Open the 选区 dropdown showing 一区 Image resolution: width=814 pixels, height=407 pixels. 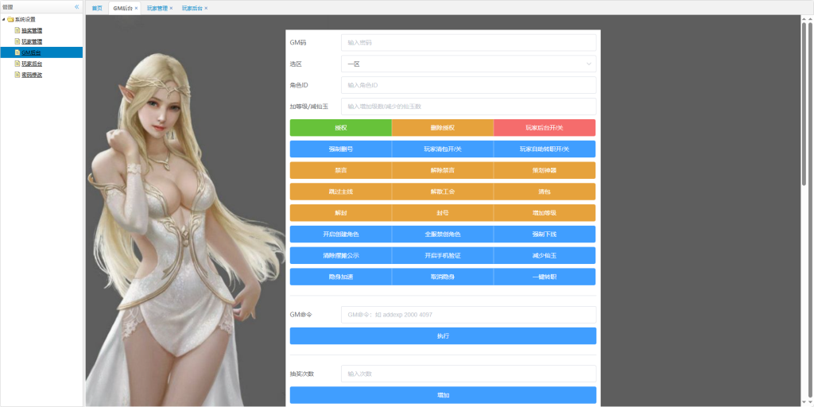tap(468, 64)
